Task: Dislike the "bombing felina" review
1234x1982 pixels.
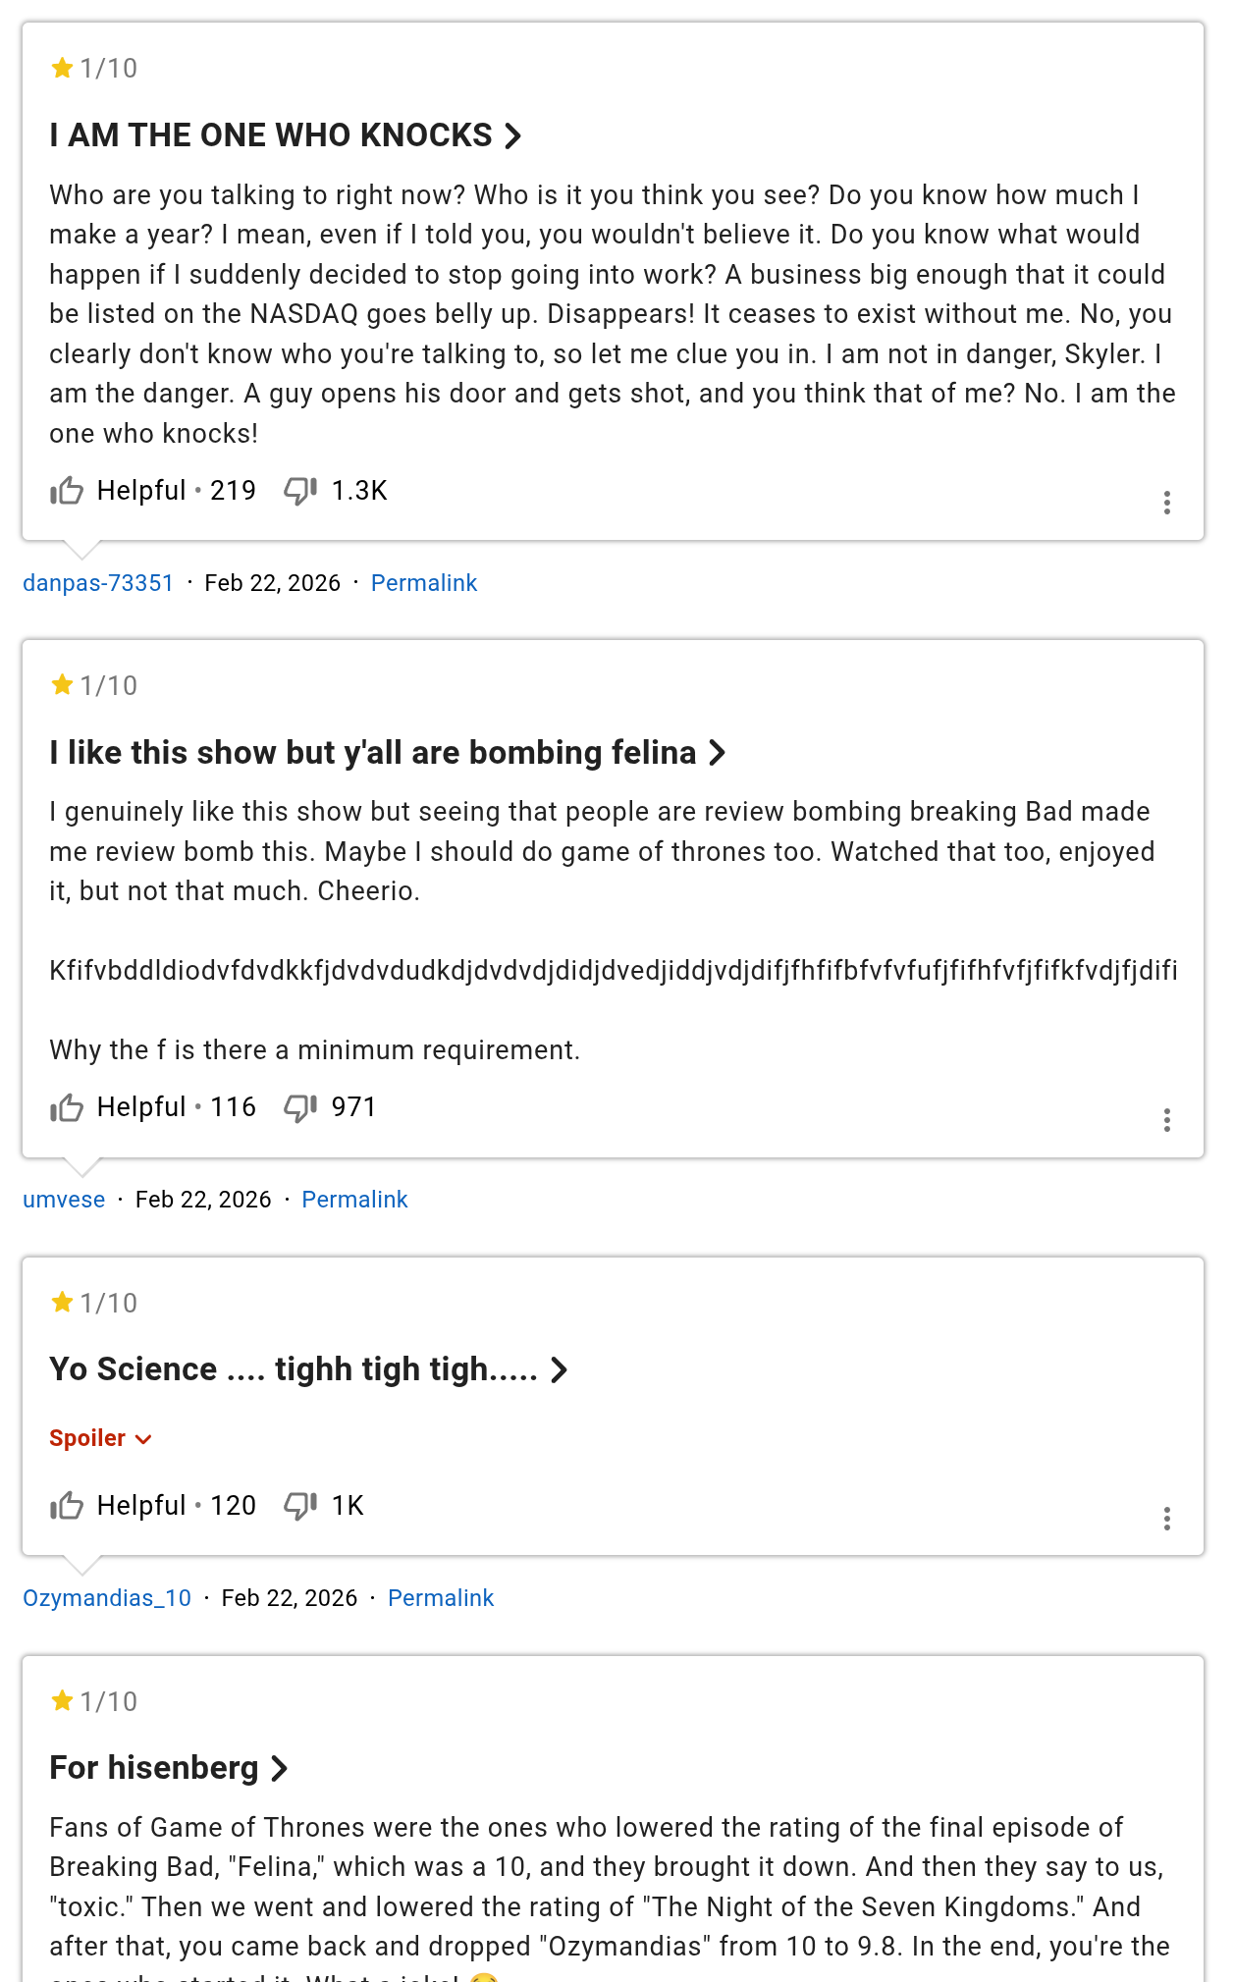Action: pos(300,1107)
